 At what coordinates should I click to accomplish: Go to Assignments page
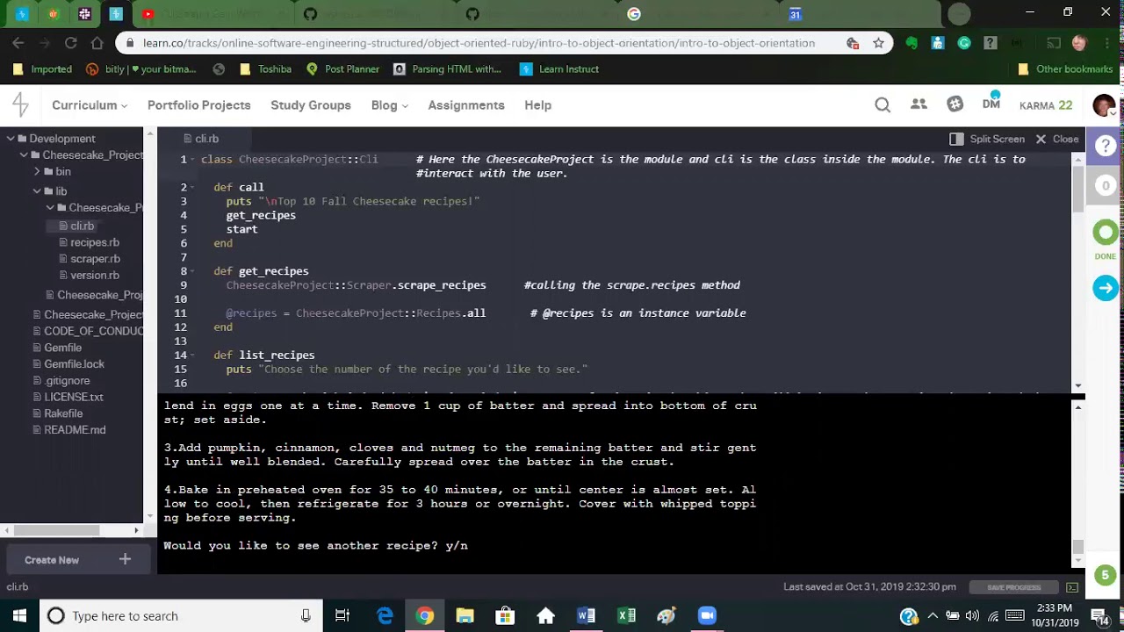coord(466,104)
